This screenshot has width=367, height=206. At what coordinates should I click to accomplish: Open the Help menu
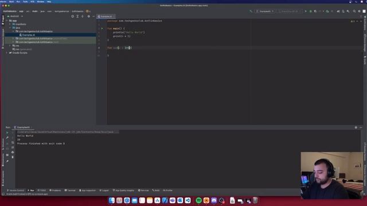point(49,2)
